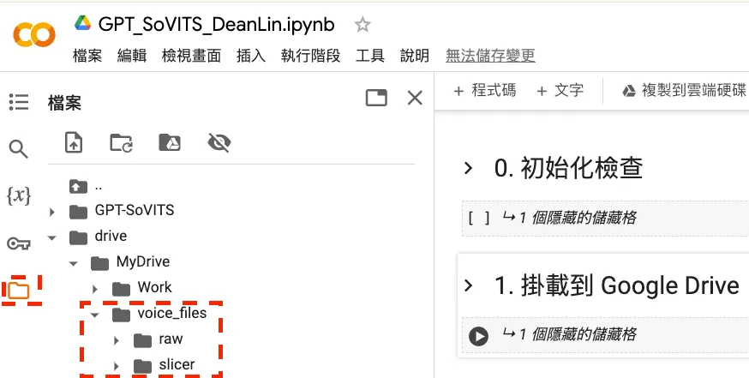Open the 插入 menu
Image resolution: width=749 pixels, height=378 pixels.
pyautogui.click(x=251, y=56)
